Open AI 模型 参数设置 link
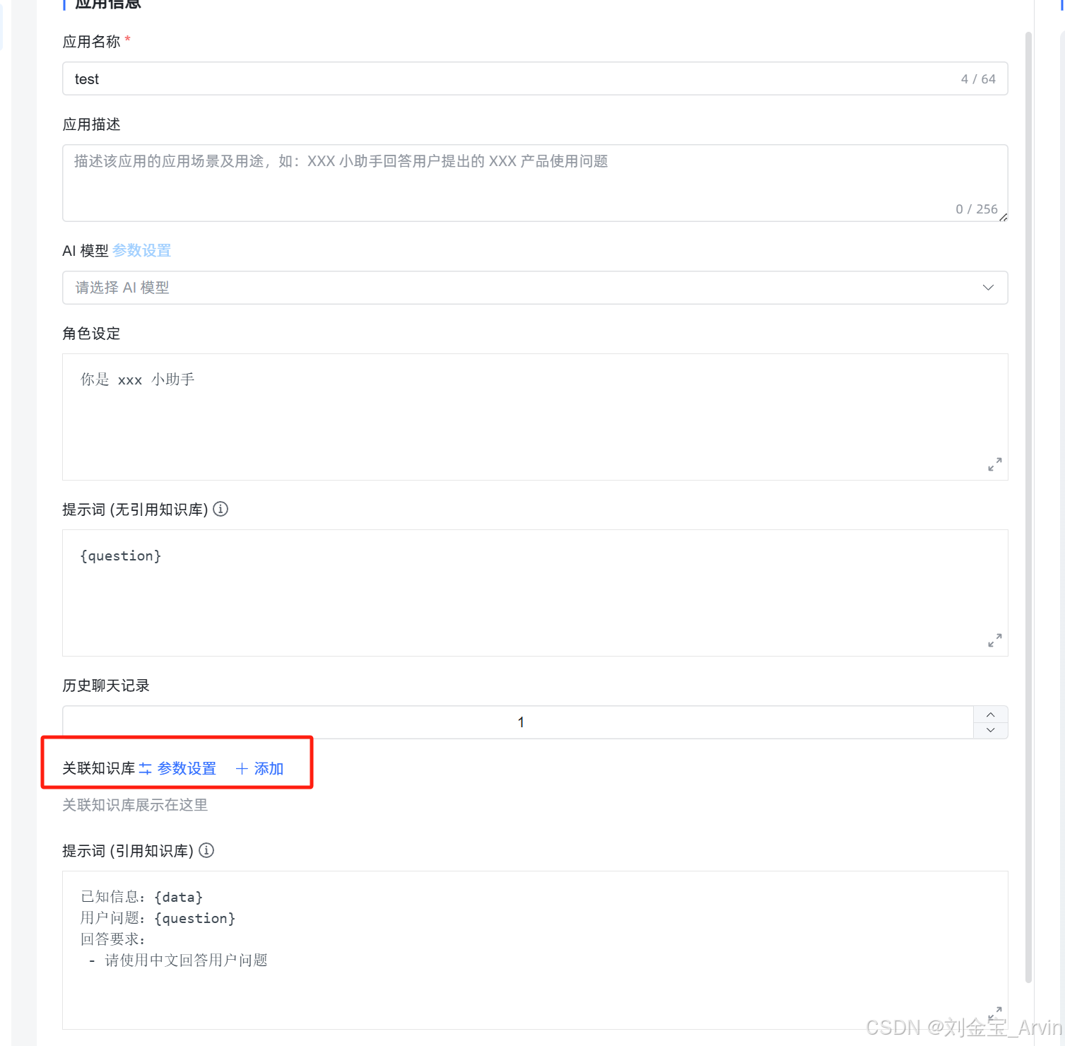1065x1046 pixels. [142, 250]
